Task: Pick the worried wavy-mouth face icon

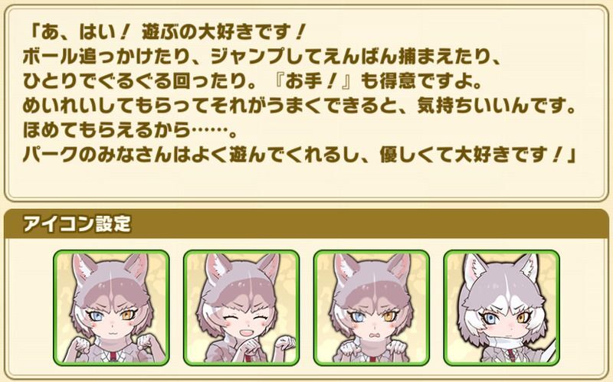Action: (x=372, y=308)
